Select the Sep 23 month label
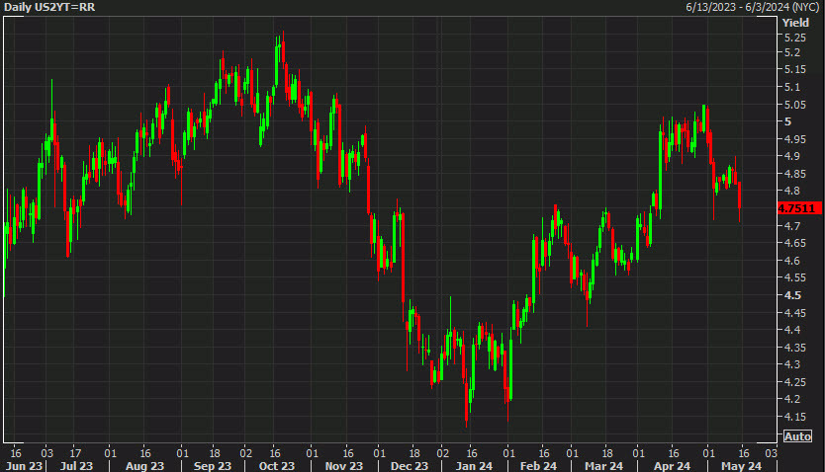 pos(213,466)
